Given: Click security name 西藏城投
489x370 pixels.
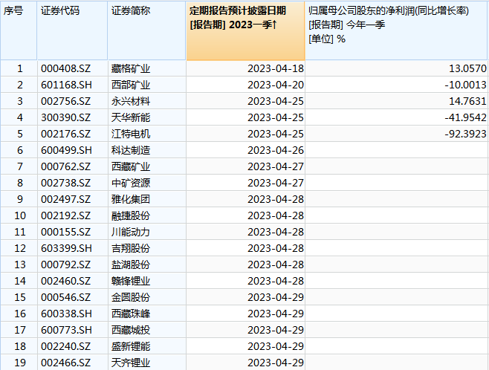Looking at the screenshot, I should pos(131,330).
